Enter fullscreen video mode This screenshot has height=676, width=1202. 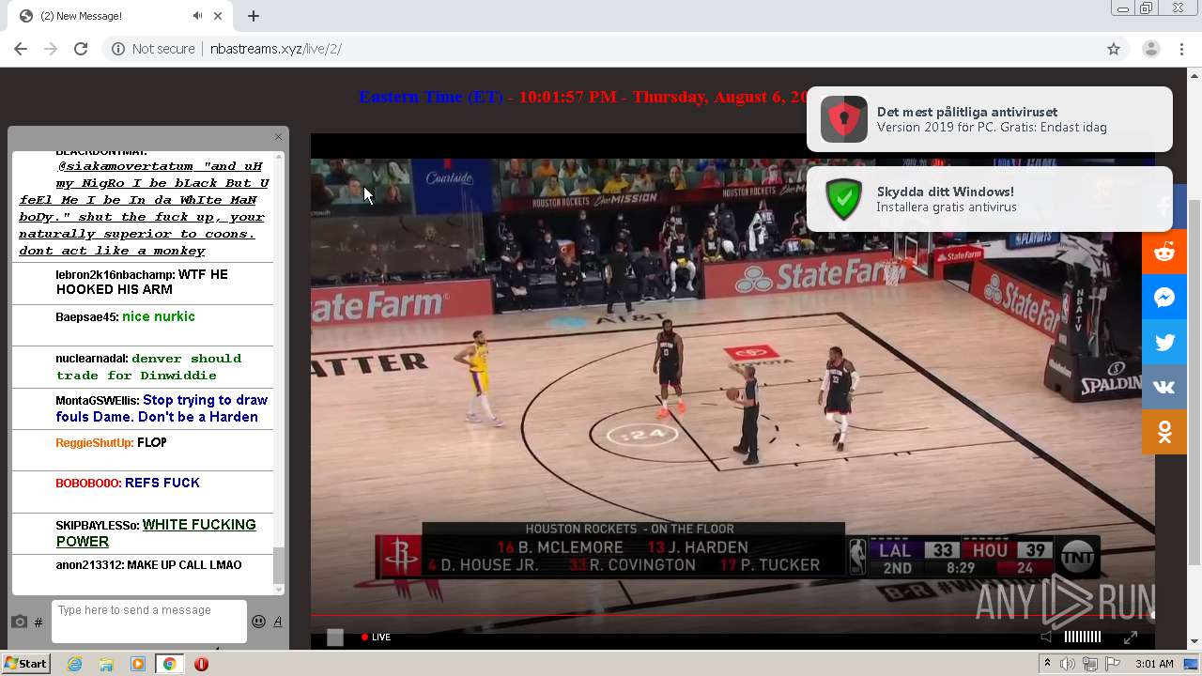click(x=1131, y=638)
